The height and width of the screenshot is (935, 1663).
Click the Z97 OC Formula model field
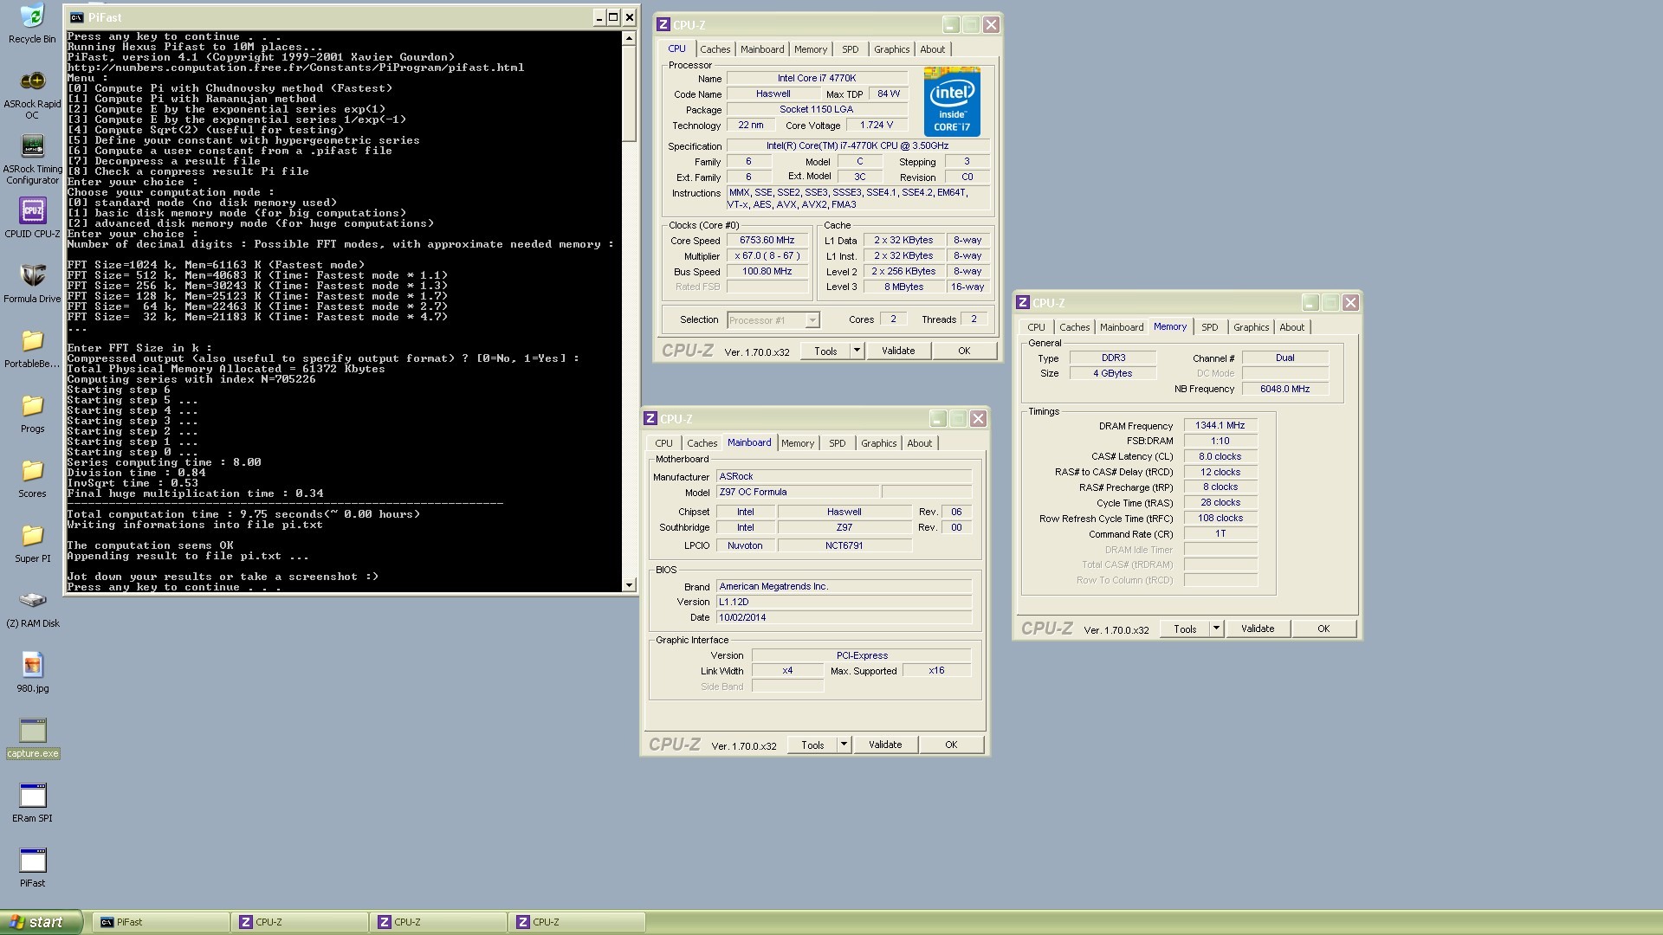pos(798,492)
